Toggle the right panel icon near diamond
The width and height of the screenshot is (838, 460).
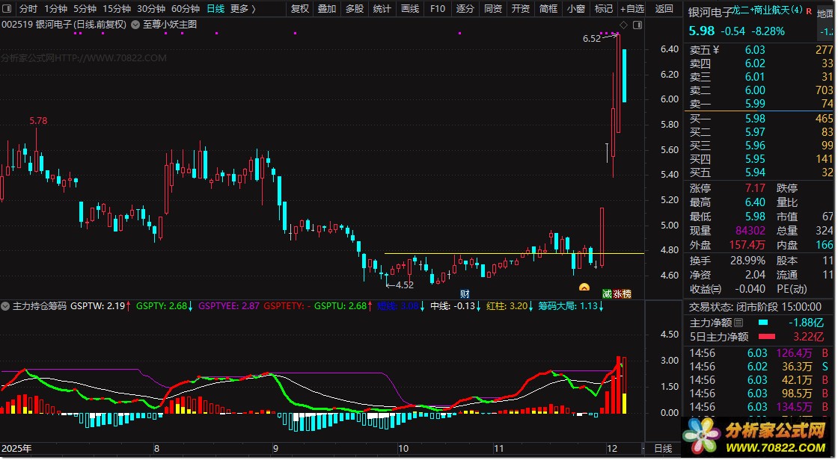point(637,25)
